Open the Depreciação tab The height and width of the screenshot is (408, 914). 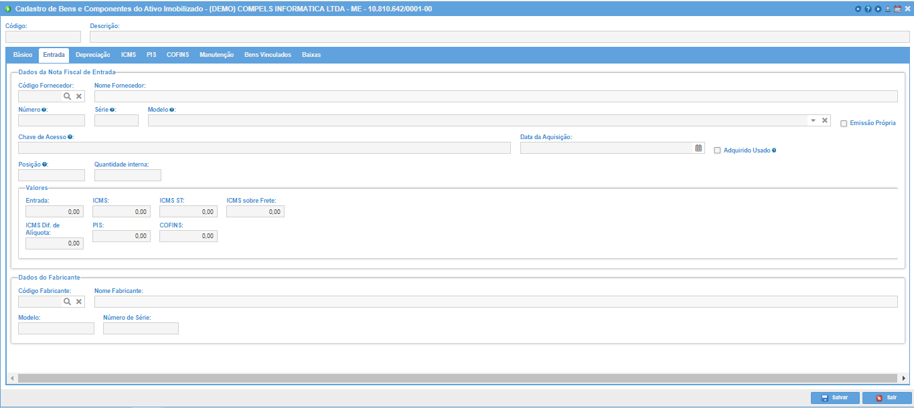click(x=93, y=55)
